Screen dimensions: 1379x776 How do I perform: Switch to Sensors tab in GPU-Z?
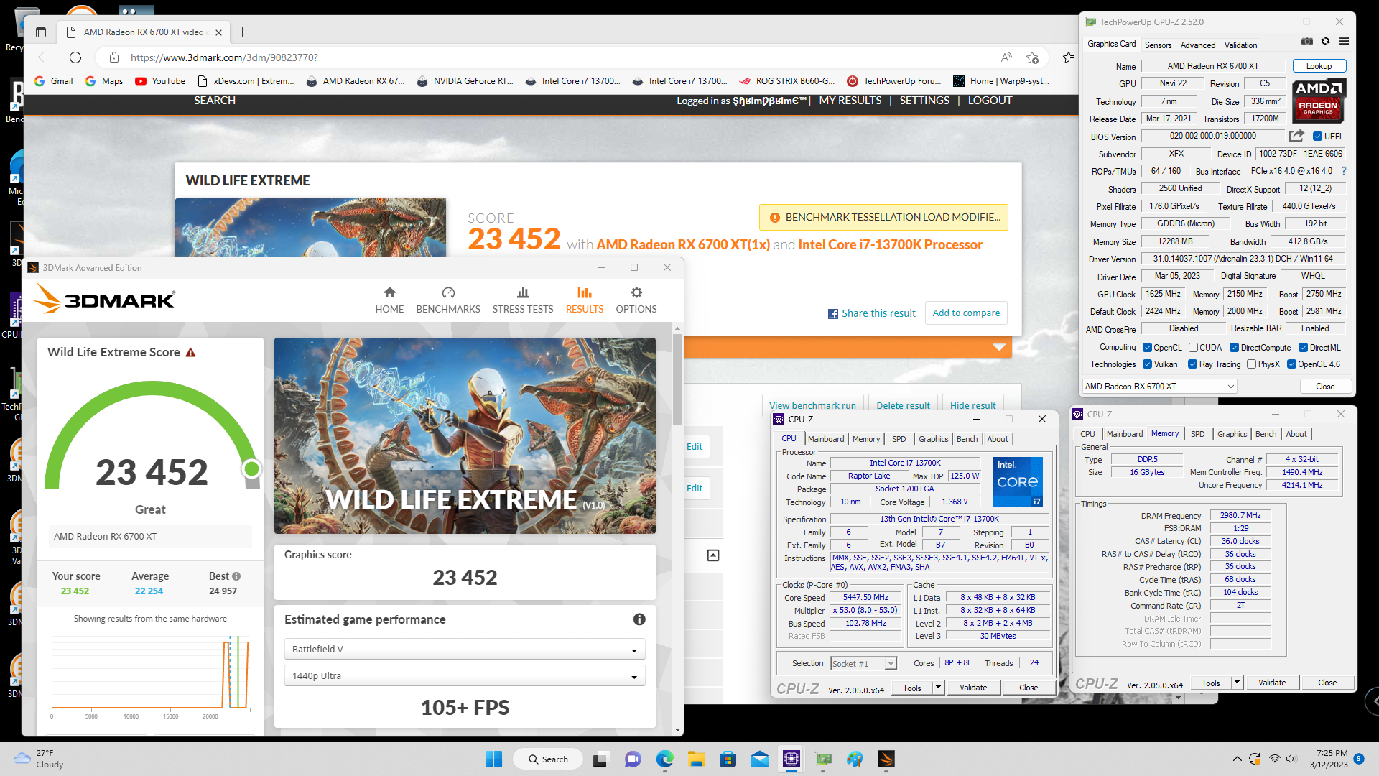[x=1158, y=45]
